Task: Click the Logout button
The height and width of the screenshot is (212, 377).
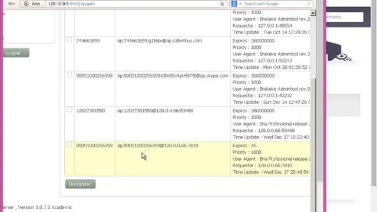Action: tap(16, 52)
